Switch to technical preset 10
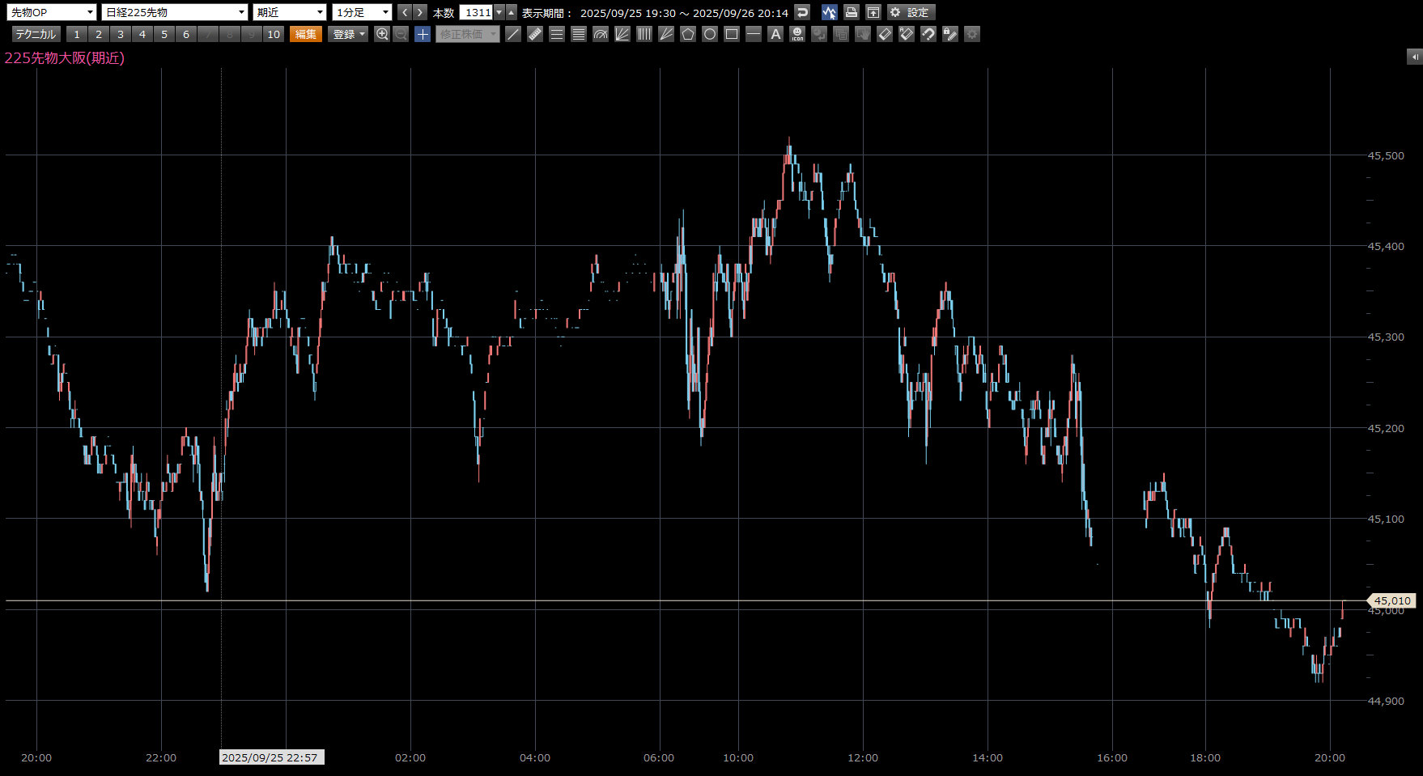This screenshot has height=776, width=1423. tap(274, 34)
